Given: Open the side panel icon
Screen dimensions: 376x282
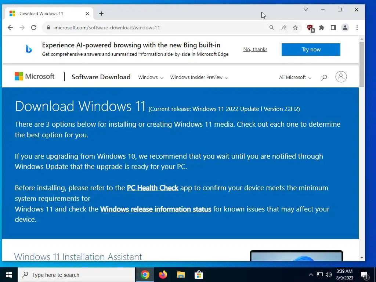Looking at the screenshot, I should pyautogui.click(x=333, y=28).
